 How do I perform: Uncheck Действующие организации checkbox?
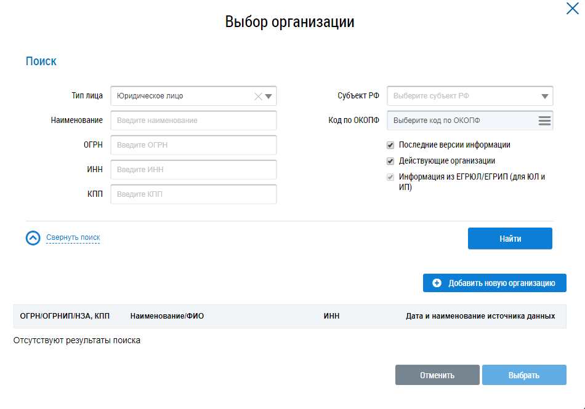[390, 161]
